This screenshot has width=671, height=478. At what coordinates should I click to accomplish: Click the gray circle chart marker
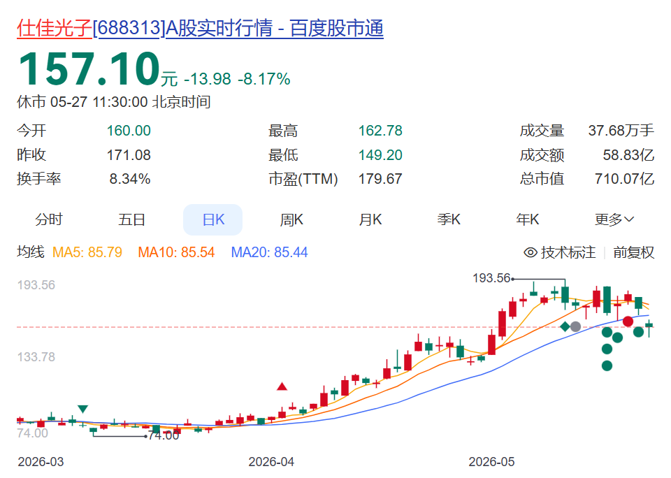coord(575,326)
